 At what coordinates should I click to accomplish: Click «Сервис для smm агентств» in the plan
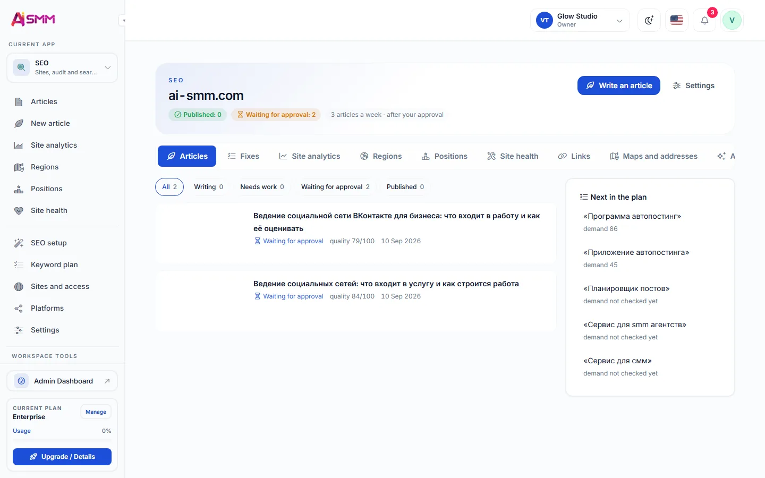pyautogui.click(x=635, y=325)
